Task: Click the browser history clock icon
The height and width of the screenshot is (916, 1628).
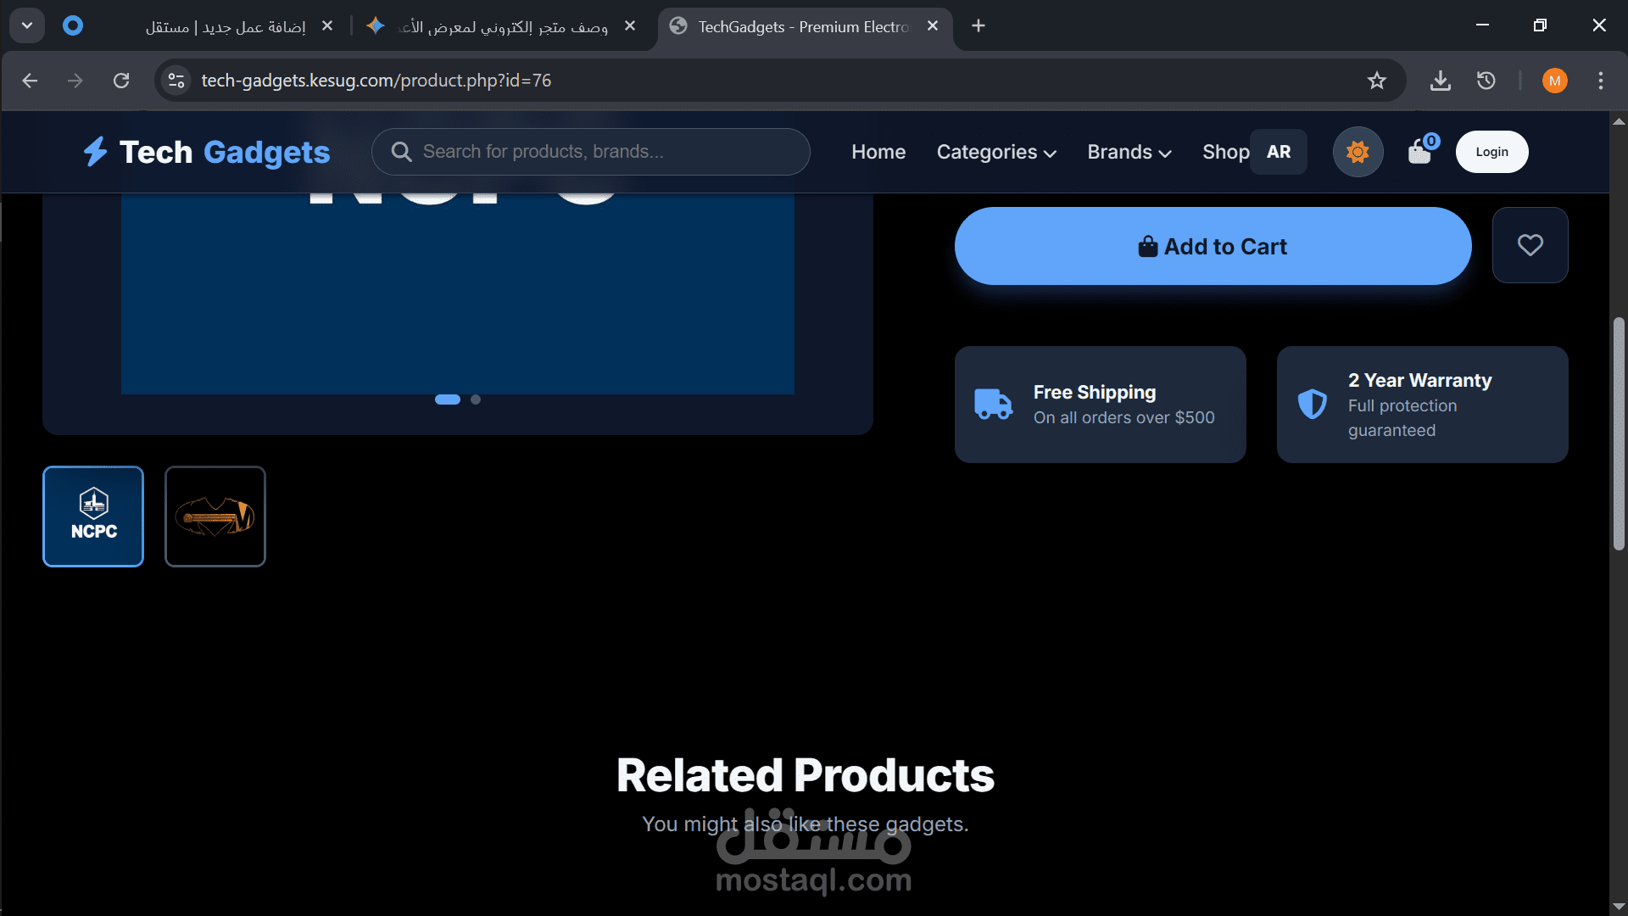Action: [1486, 81]
